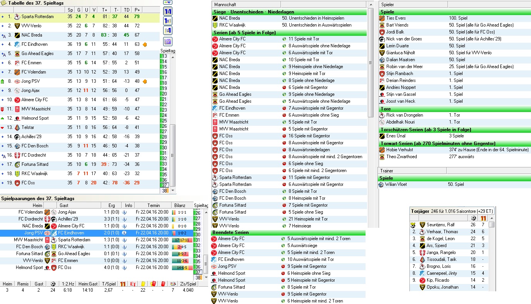Click the 'Beendete Serien' group header
531x304 pixels.
tap(289, 232)
